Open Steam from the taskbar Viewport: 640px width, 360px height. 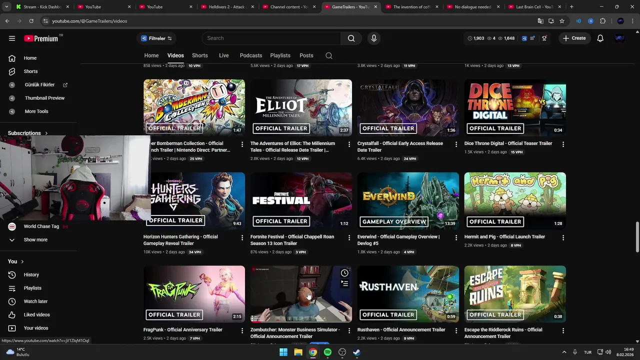[356, 352]
